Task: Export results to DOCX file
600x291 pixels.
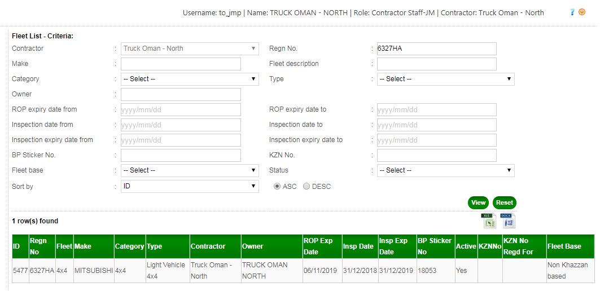Action: (509, 221)
